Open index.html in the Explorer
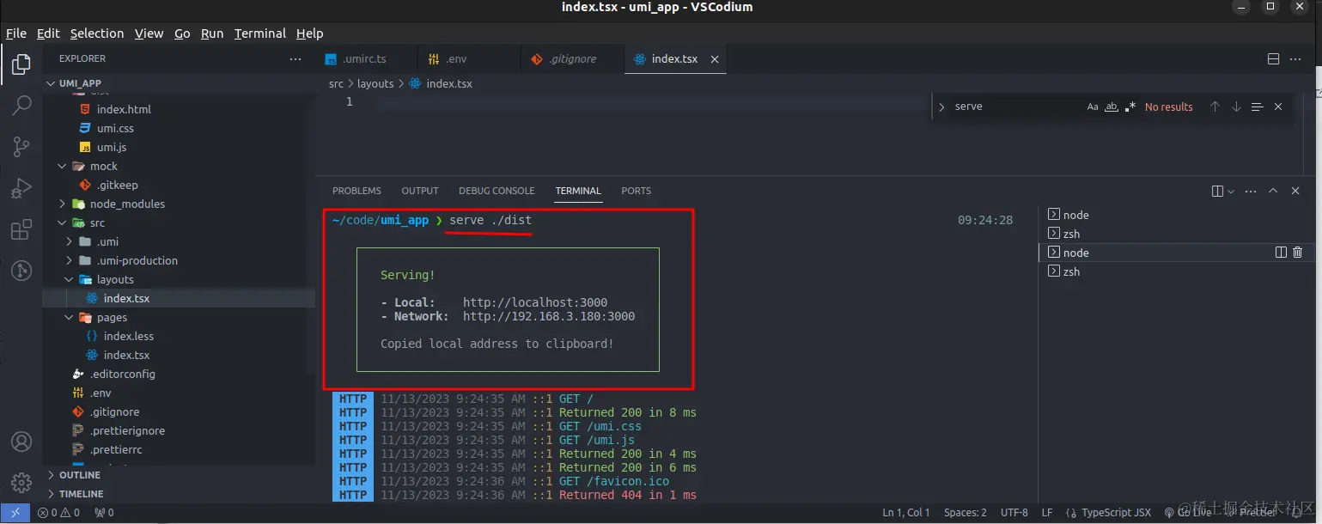Screen dimensions: 1322x524 tap(124, 109)
